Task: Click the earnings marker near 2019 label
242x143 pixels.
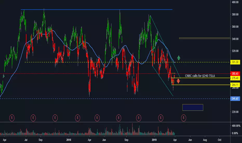Action: [x=161, y=118]
